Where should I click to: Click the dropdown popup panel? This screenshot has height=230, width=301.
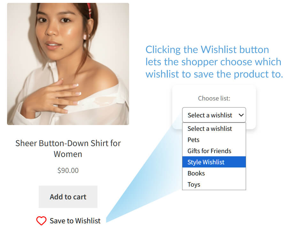point(214,156)
